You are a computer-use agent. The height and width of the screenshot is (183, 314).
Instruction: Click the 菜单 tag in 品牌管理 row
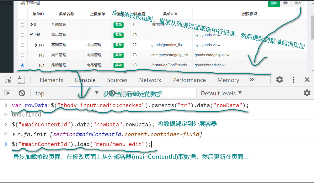click(118, 65)
